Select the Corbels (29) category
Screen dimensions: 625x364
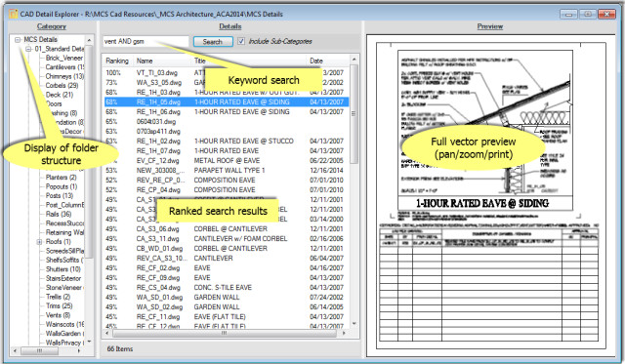62,85
